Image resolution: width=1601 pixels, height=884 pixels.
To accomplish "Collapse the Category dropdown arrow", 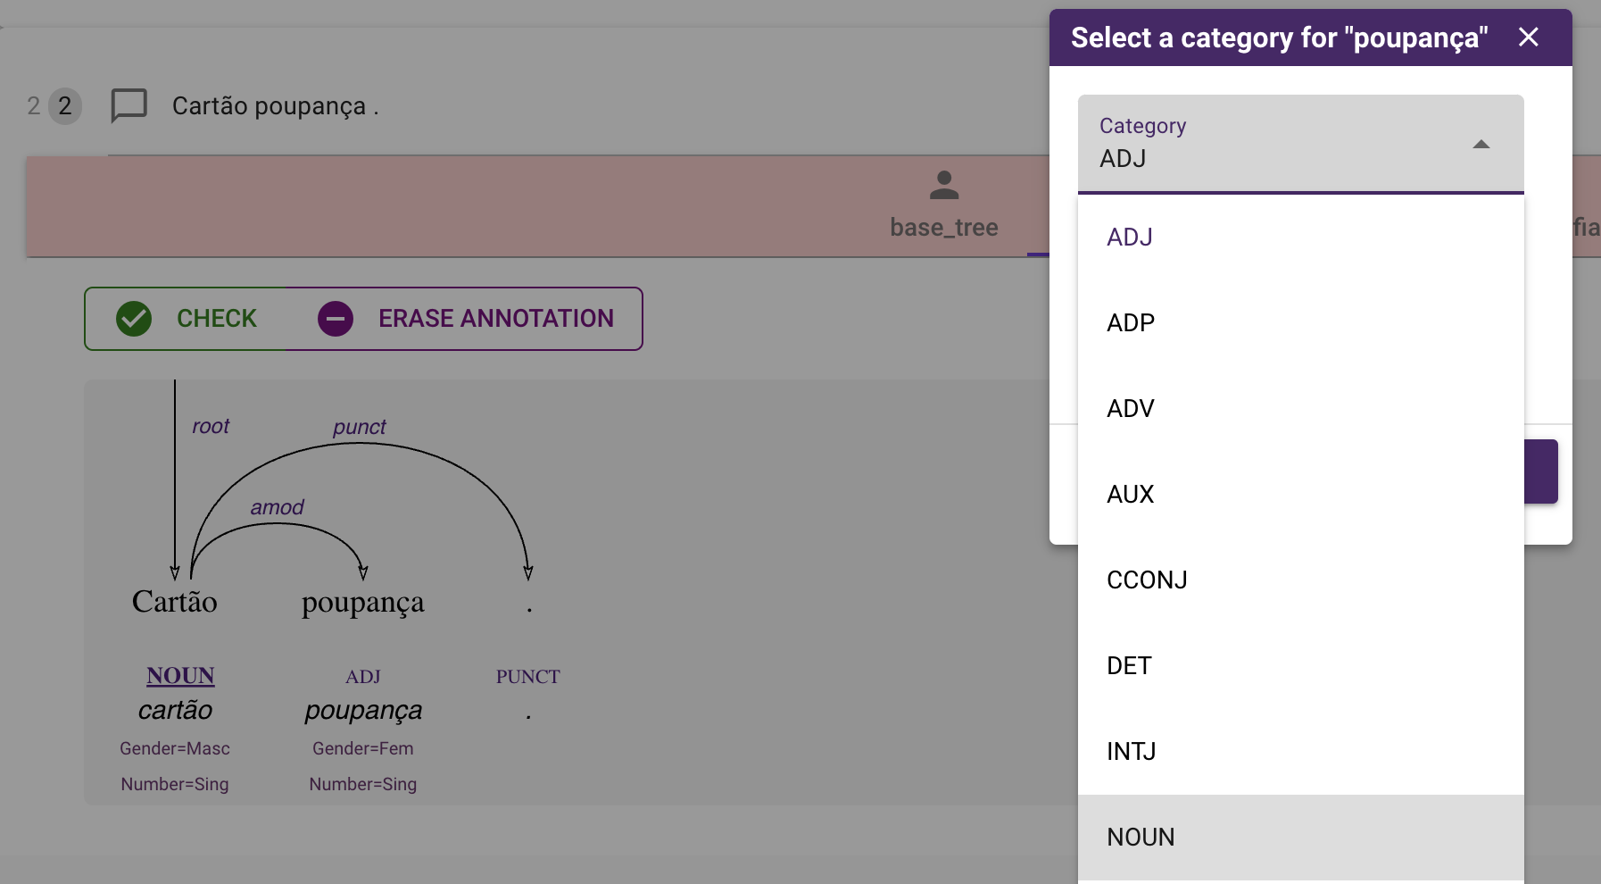I will (x=1481, y=145).
